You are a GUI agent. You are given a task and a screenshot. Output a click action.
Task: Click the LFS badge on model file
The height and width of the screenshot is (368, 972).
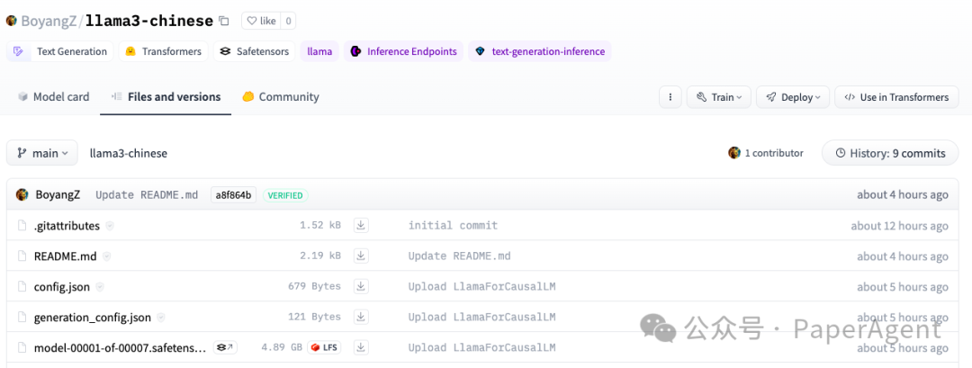click(324, 347)
